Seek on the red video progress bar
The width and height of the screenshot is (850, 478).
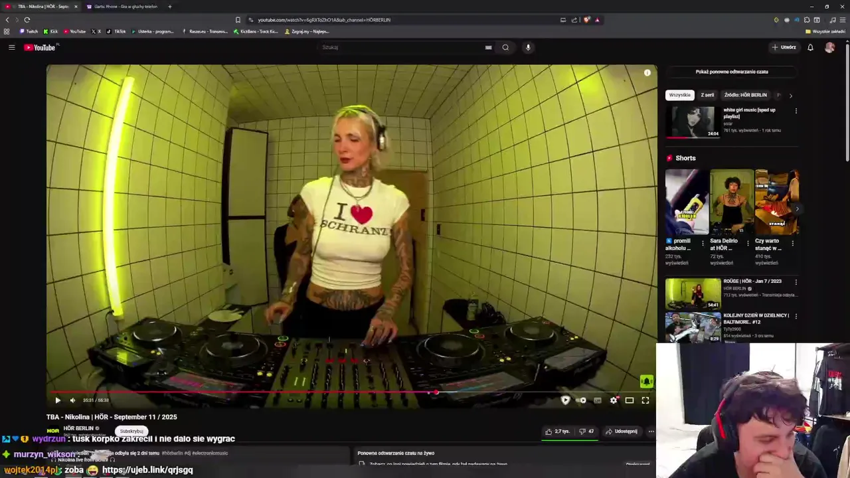click(352, 392)
